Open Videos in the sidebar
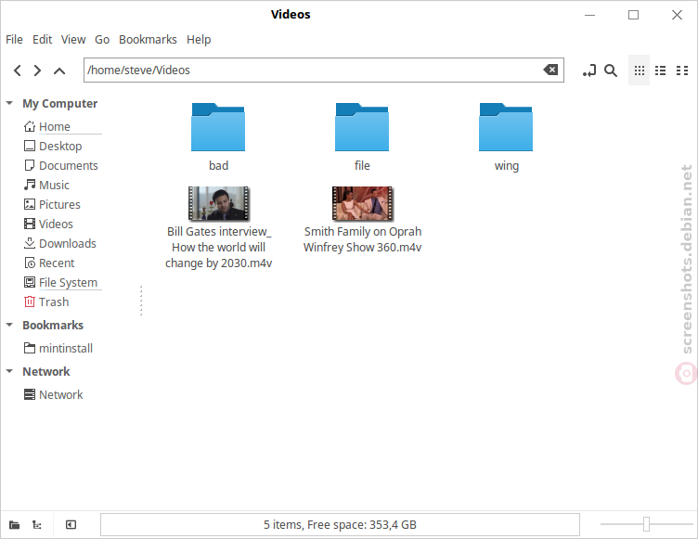The image size is (698, 539). coord(48,224)
